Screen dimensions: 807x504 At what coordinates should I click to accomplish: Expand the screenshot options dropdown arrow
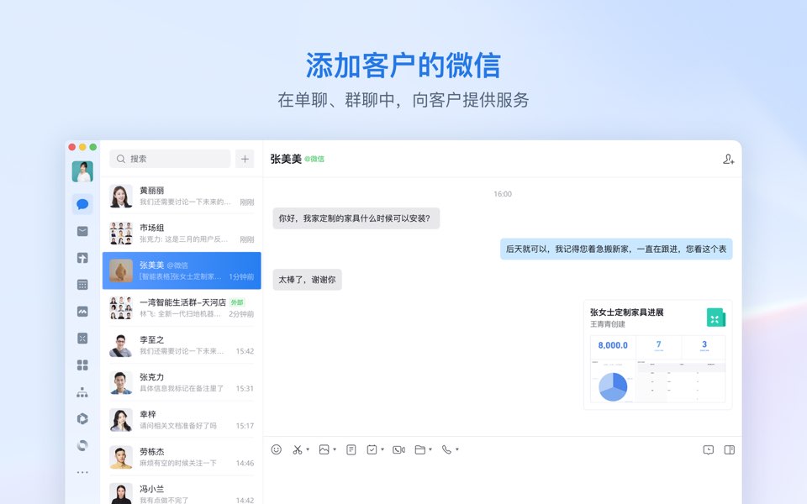pyautogui.click(x=308, y=450)
